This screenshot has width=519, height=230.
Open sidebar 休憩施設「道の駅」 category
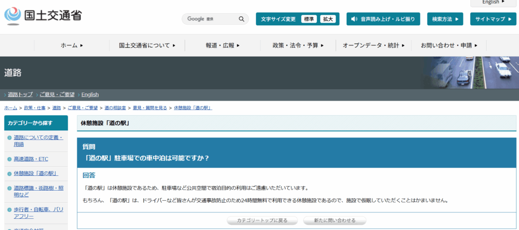pos(36,173)
